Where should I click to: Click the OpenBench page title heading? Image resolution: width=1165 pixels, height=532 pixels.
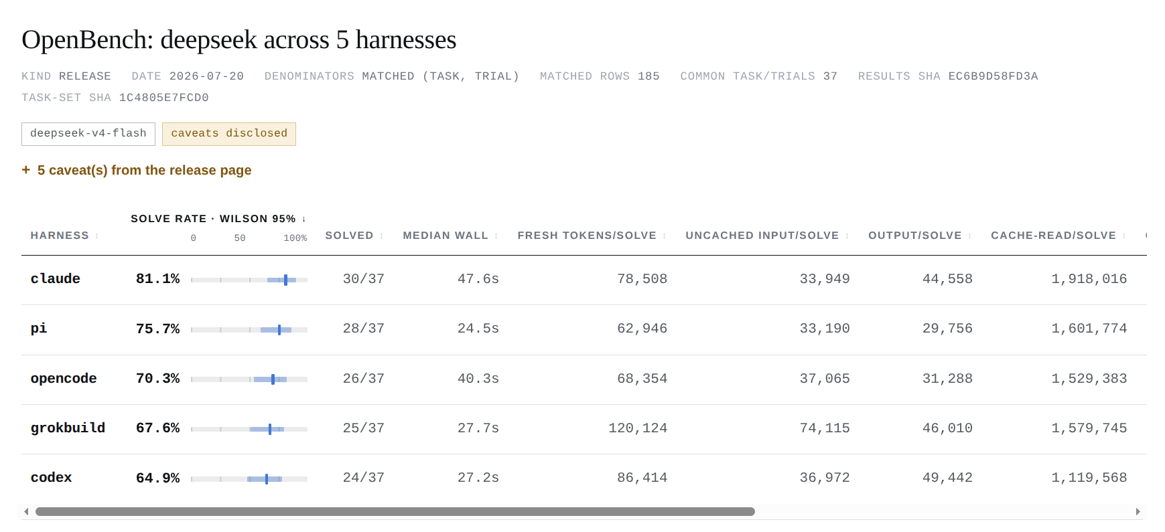(239, 40)
